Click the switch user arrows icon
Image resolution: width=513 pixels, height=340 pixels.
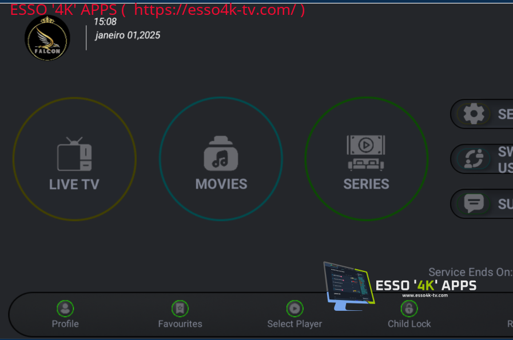pos(474,159)
